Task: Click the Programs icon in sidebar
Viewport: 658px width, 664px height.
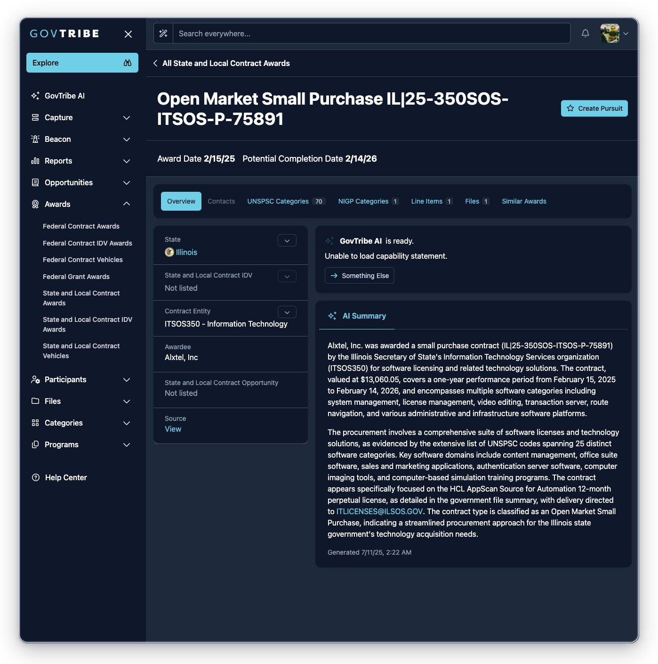Action: 35,444
